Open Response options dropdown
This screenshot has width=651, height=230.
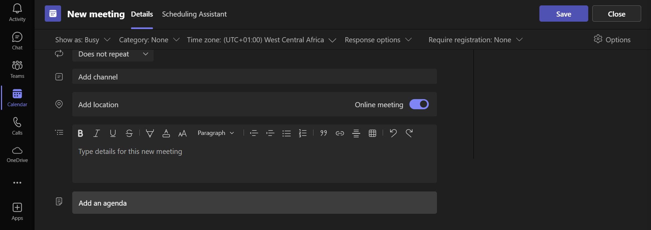(378, 40)
